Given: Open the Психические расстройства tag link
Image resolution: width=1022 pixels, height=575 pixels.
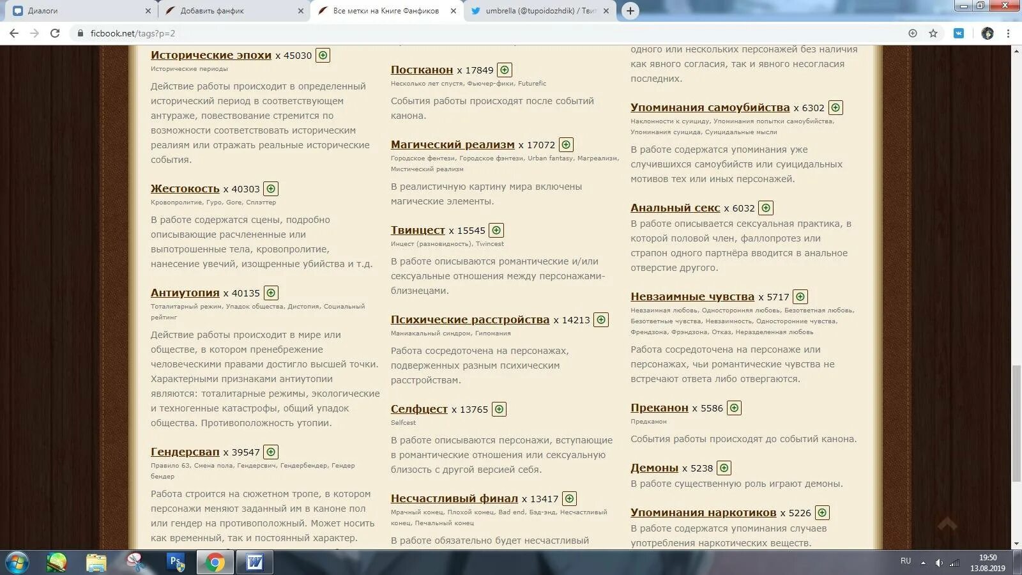Looking at the screenshot, I should tap(470, 320).
